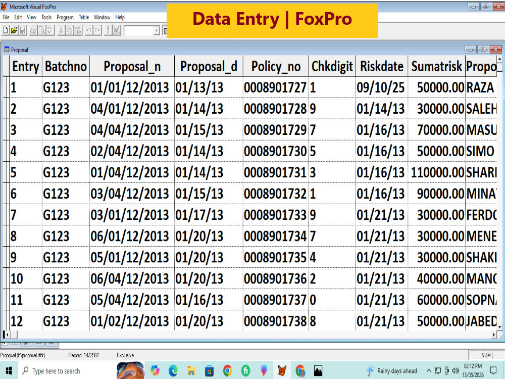
Task: Select the record marker for entry 1
Action: 6,87
